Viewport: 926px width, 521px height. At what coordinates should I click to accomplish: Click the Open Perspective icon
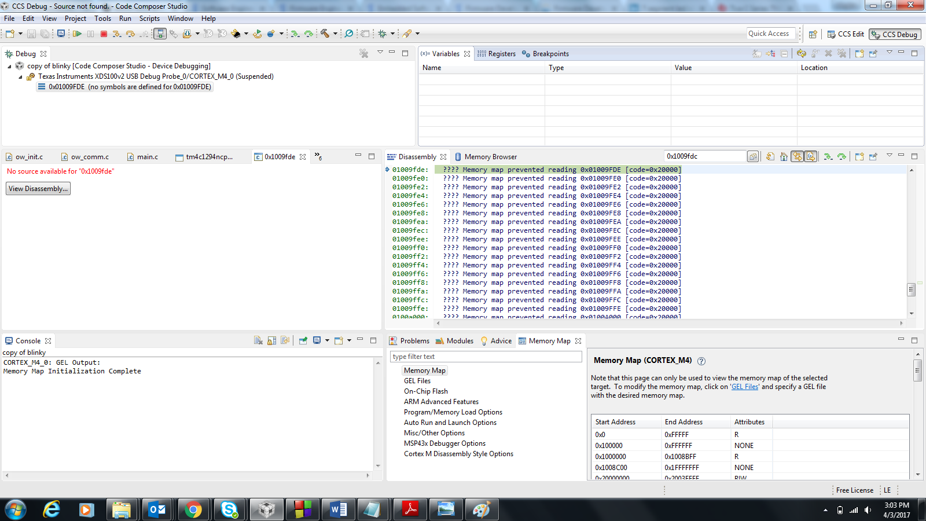[813, 34]
